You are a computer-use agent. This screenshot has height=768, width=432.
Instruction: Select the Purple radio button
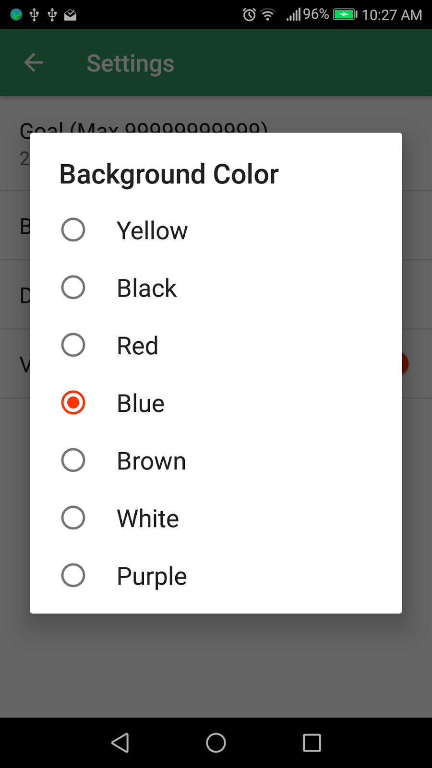[73, 576]
